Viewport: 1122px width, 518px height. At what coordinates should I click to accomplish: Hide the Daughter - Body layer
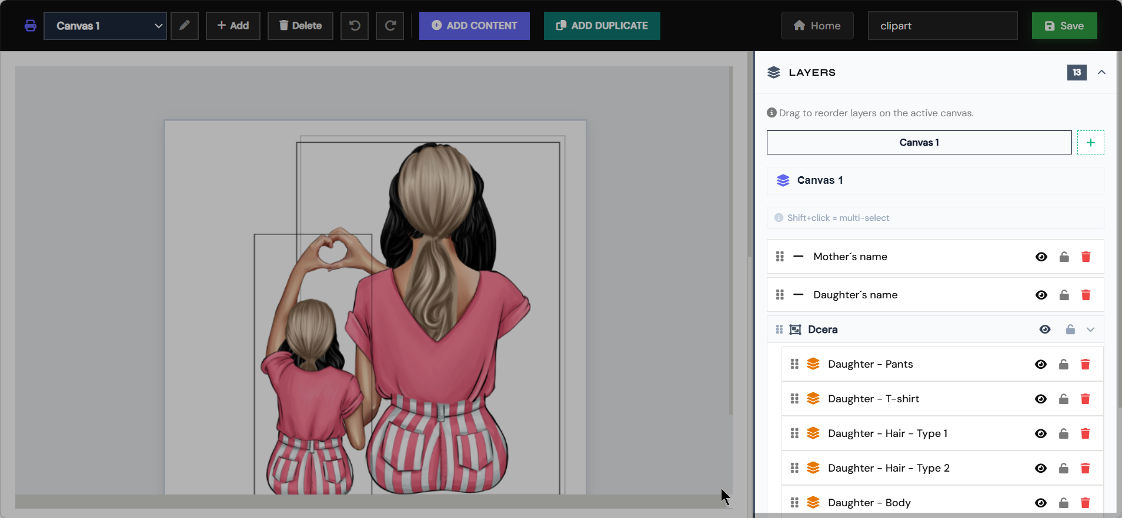[x=1041, y=503]
